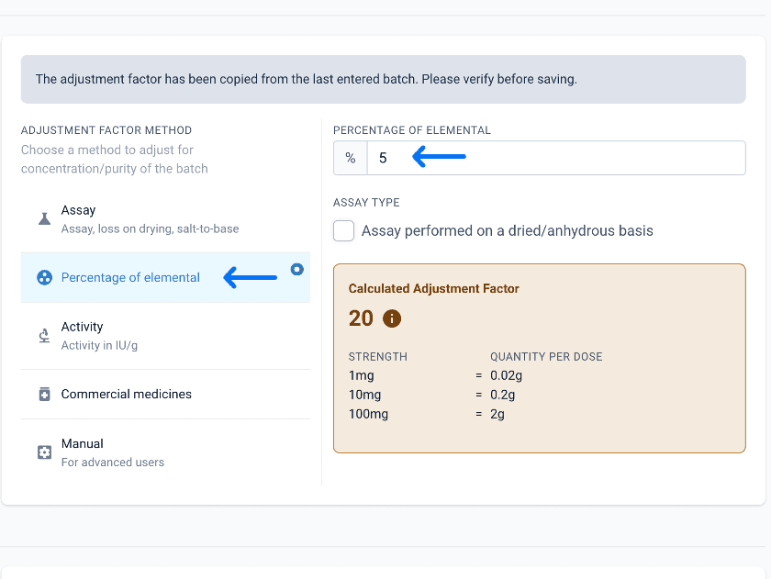771x580 pixels.
Task: Click the Assay flask icon
Action: point(44,218)
